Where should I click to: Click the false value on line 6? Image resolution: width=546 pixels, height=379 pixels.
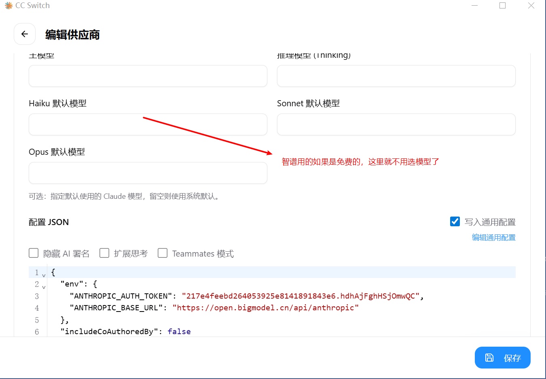(179, 332)
